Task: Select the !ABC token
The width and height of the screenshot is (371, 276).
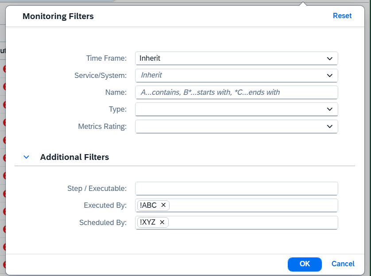Action: tap(148, 205)
